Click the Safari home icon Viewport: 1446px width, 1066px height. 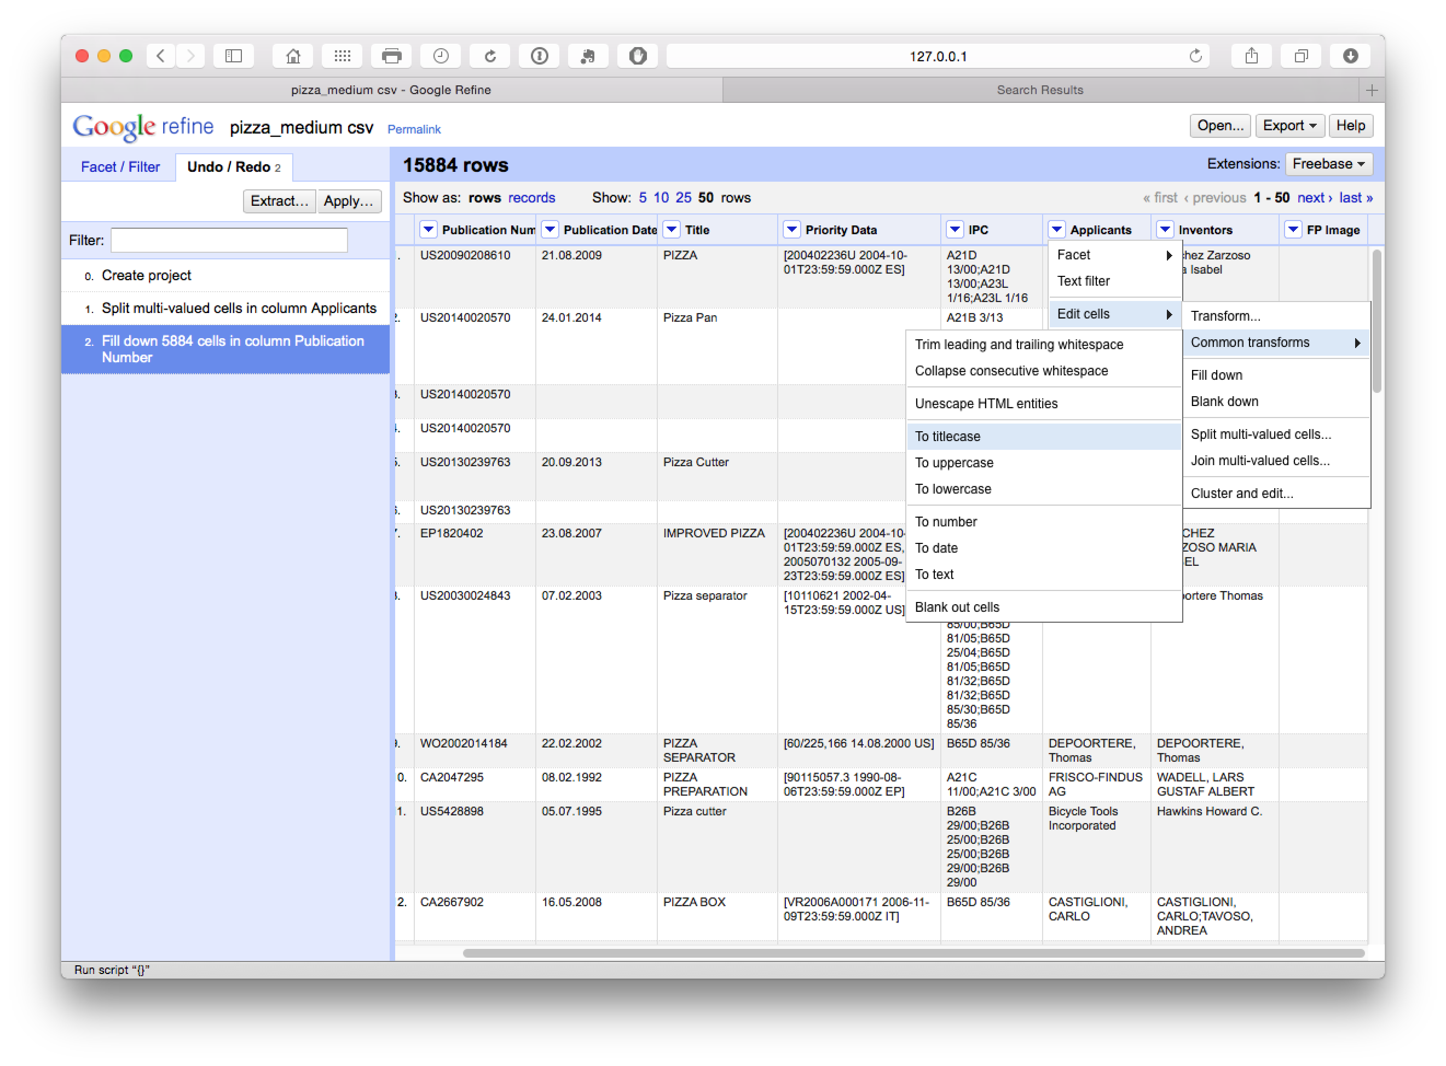point(293,56)
